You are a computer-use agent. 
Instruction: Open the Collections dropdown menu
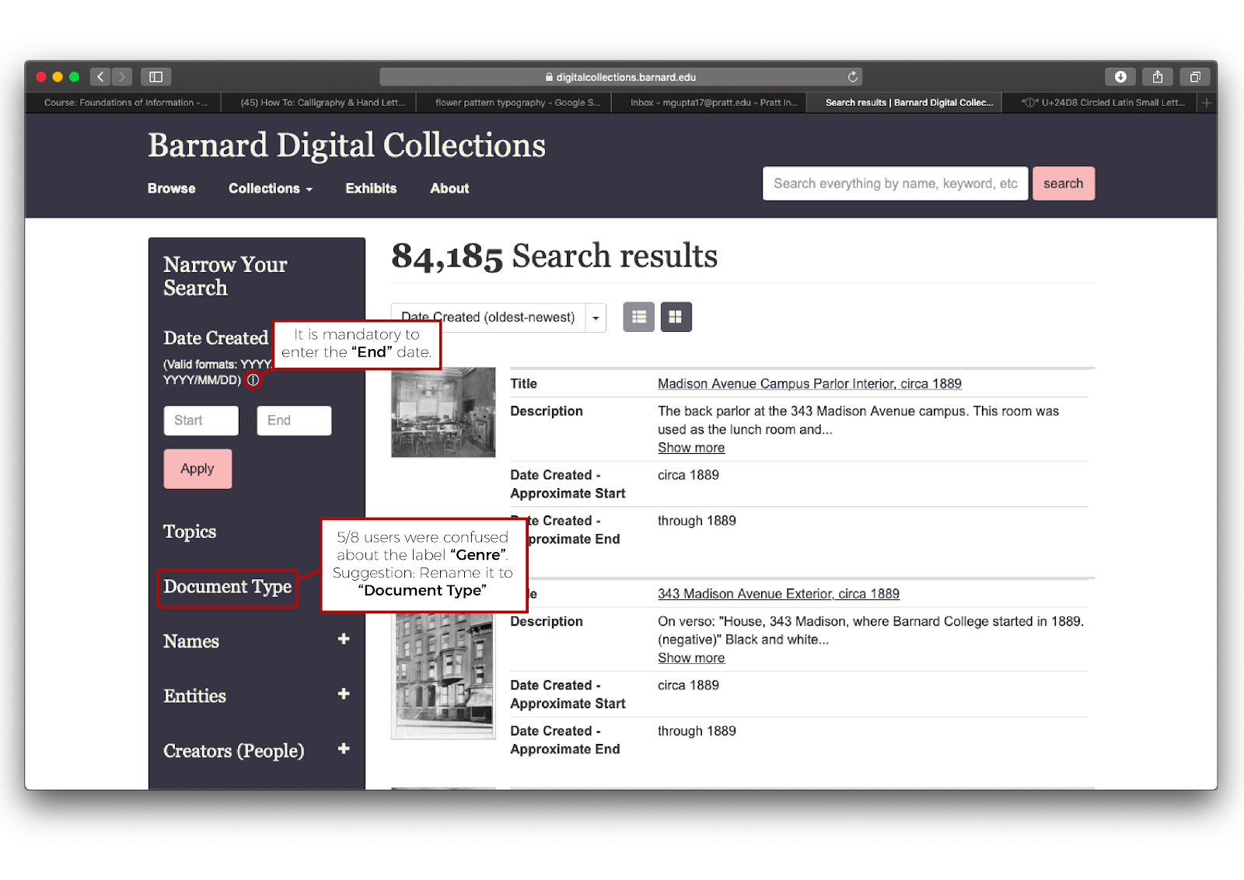click(270, 188)
